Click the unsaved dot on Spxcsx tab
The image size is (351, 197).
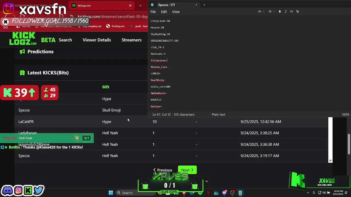coord(196,5)
